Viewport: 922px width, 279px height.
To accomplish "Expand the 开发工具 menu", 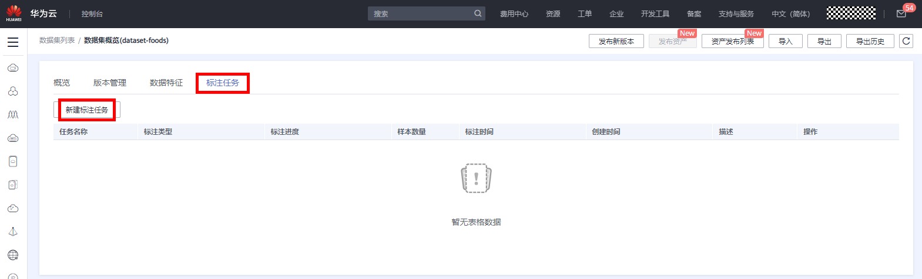I will [655, 13].
